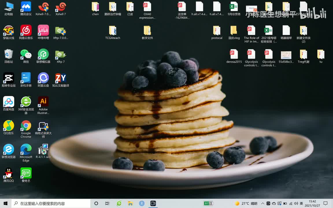Open 360安全浏览器 desktop shortcut

click(26, 105)
